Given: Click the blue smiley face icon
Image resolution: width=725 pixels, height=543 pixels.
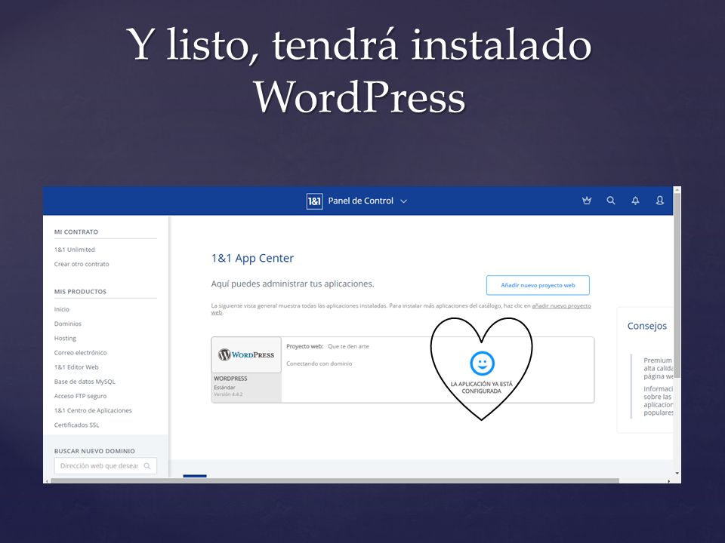Looking at the screenshot, I should point(483,363).
